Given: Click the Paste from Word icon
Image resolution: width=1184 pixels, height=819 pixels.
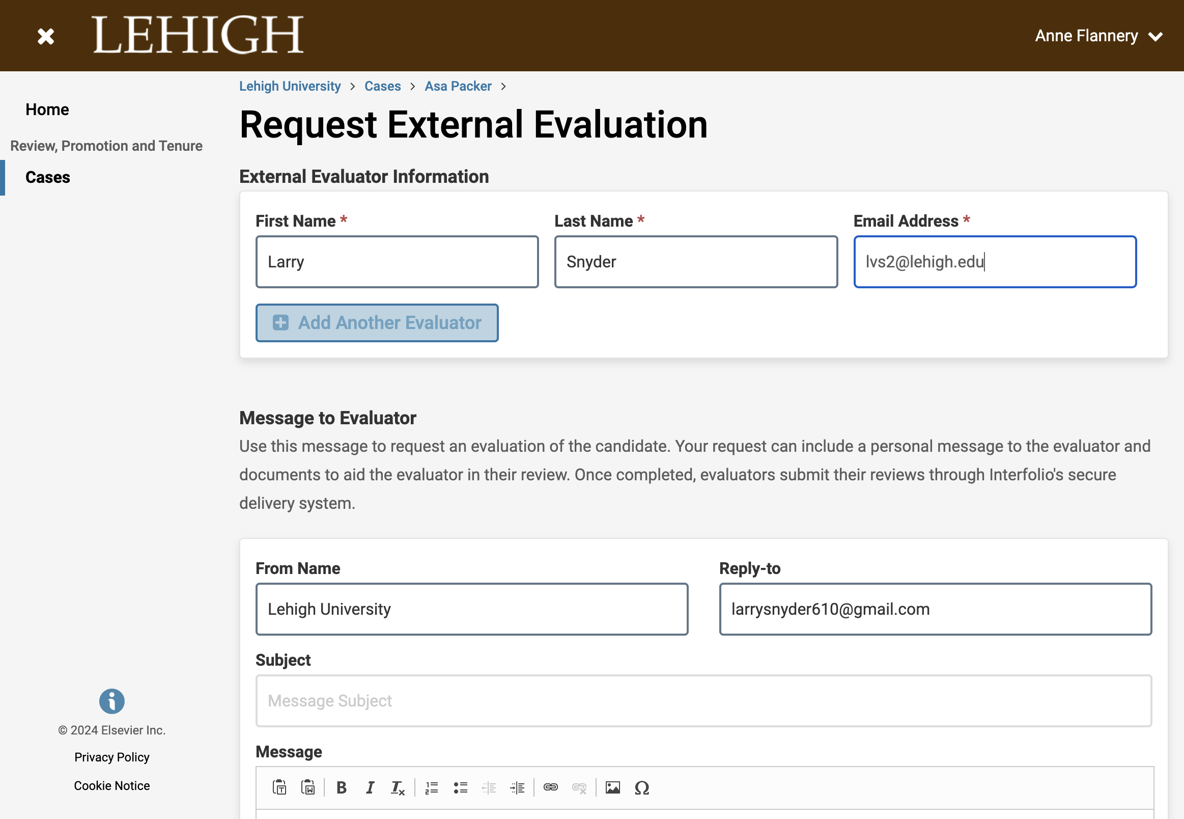Looking at the screenshot, I should (308, 787).
